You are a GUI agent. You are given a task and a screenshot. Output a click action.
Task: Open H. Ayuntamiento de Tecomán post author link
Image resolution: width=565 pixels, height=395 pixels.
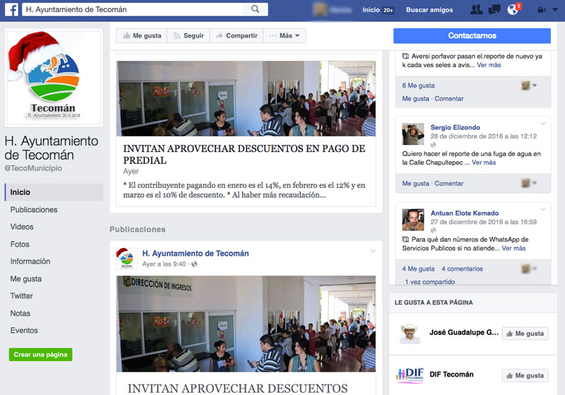(196, 254)
